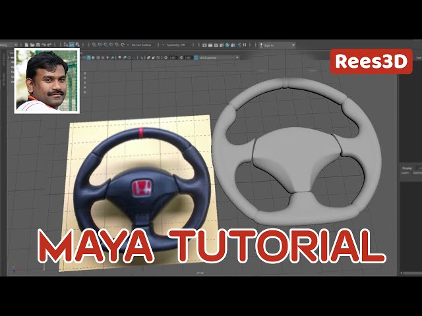Image resolution: width=422 pixels, height=316 pixels.
Task: Open the Render View window icon
Action: pos(204,45)
